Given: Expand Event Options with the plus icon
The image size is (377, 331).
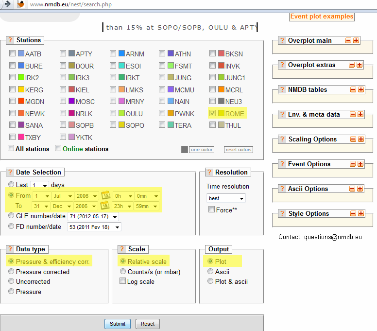Looking at the screenshot, I should [360, 164].
